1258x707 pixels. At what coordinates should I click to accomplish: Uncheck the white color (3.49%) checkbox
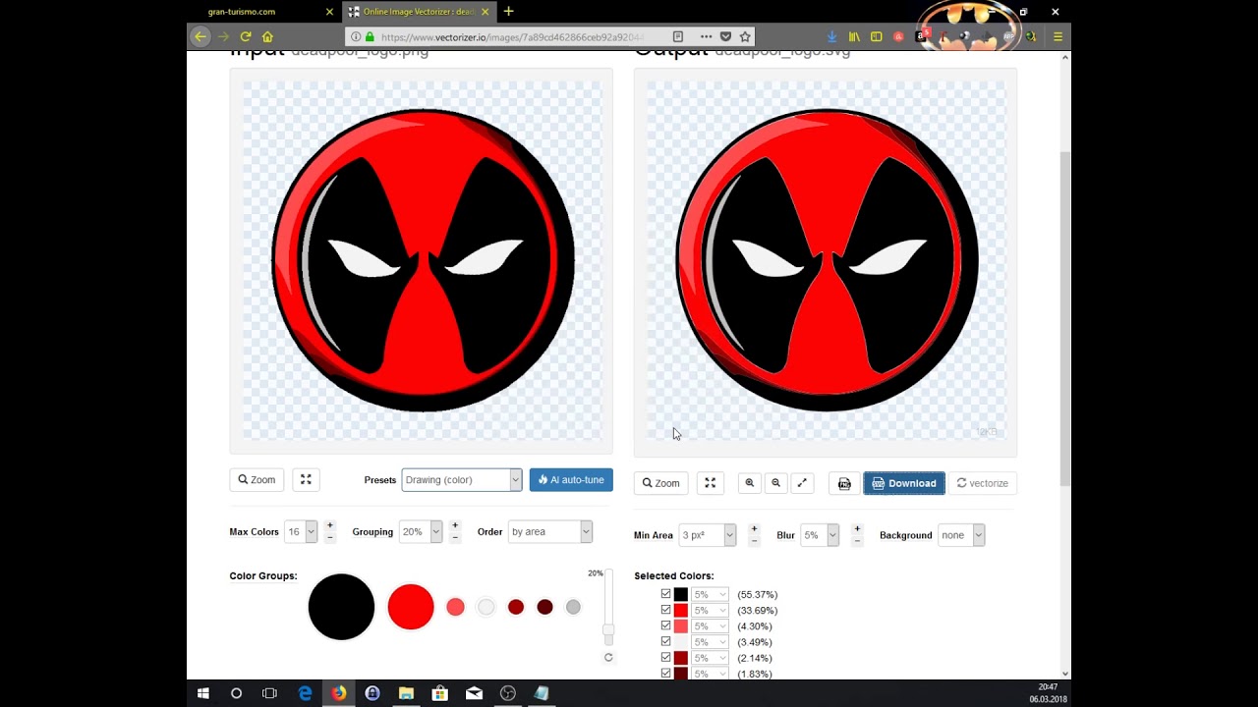(665, 641)
